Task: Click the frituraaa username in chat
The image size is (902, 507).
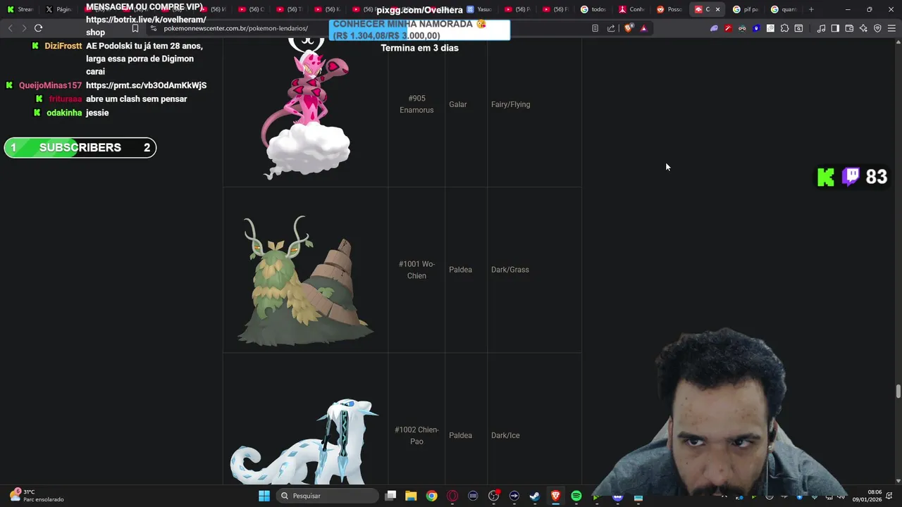Action: coord(66,99)
